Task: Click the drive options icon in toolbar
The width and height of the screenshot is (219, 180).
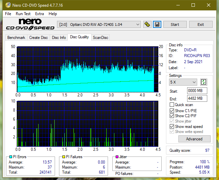Action: (147, 25)
